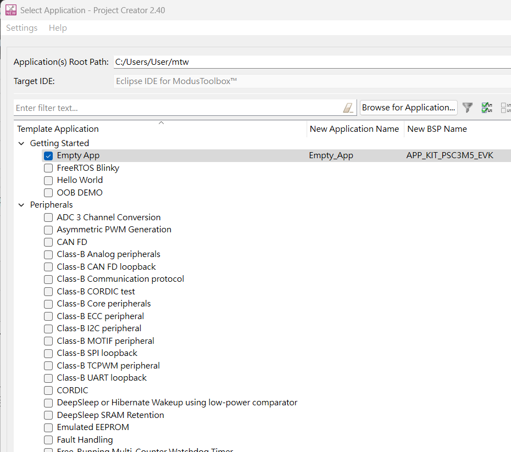This screenshot has width=511, height=452.
Task: Check Class-B Core peripherals checkbox
Action: [48, 304]
